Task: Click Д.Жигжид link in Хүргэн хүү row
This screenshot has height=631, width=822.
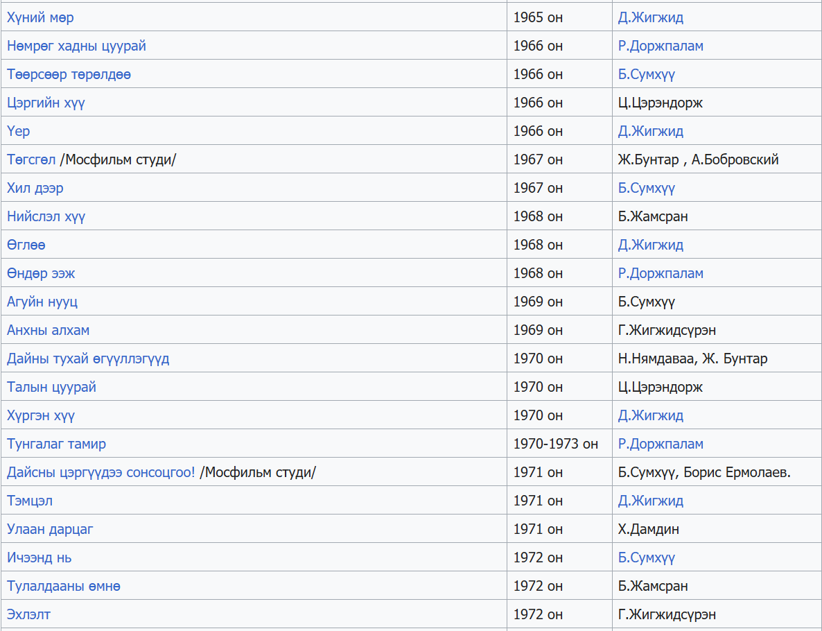Action: [x=651, y=415]
